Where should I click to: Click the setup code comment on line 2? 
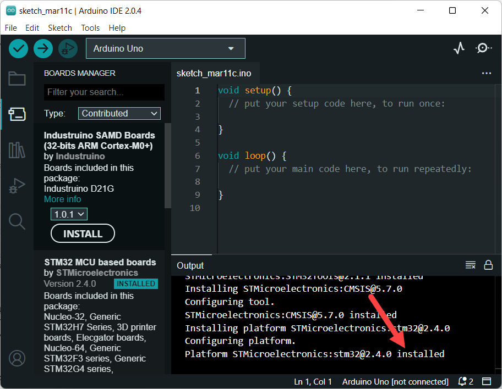(337, 103)
